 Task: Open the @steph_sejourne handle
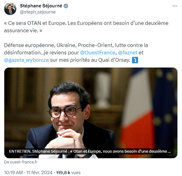[x=38, y=12]
